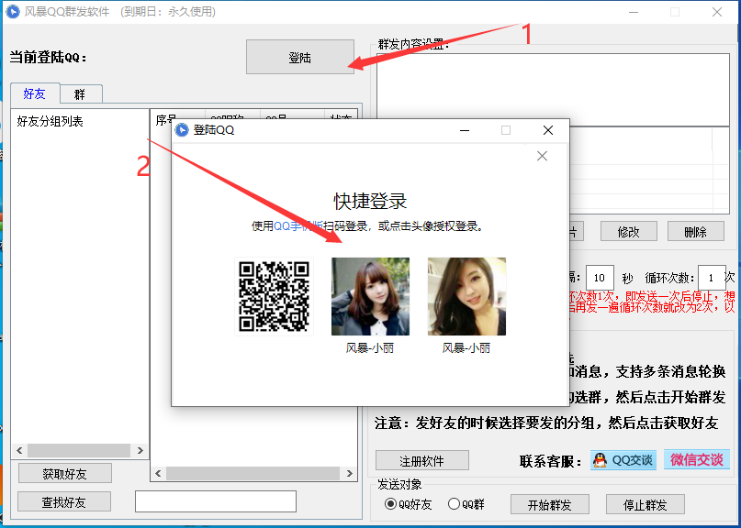Image resolution: width=741 pixels, height=528 pixels.
Task: Minimize the 登陆QQ dialog window
Action: coord(465,130)
